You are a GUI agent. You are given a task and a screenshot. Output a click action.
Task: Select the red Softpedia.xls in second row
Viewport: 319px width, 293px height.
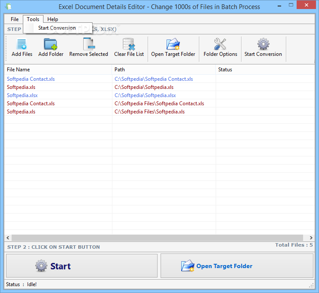click(21, 87)
